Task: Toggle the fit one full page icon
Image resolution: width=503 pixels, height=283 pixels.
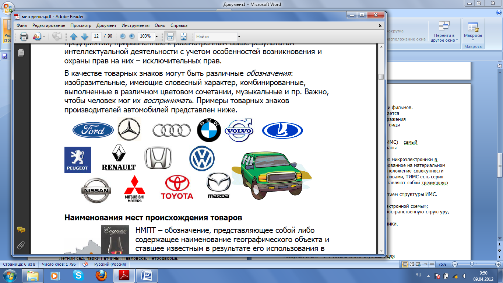Action: pyautogui.click(x=184, y=36)
